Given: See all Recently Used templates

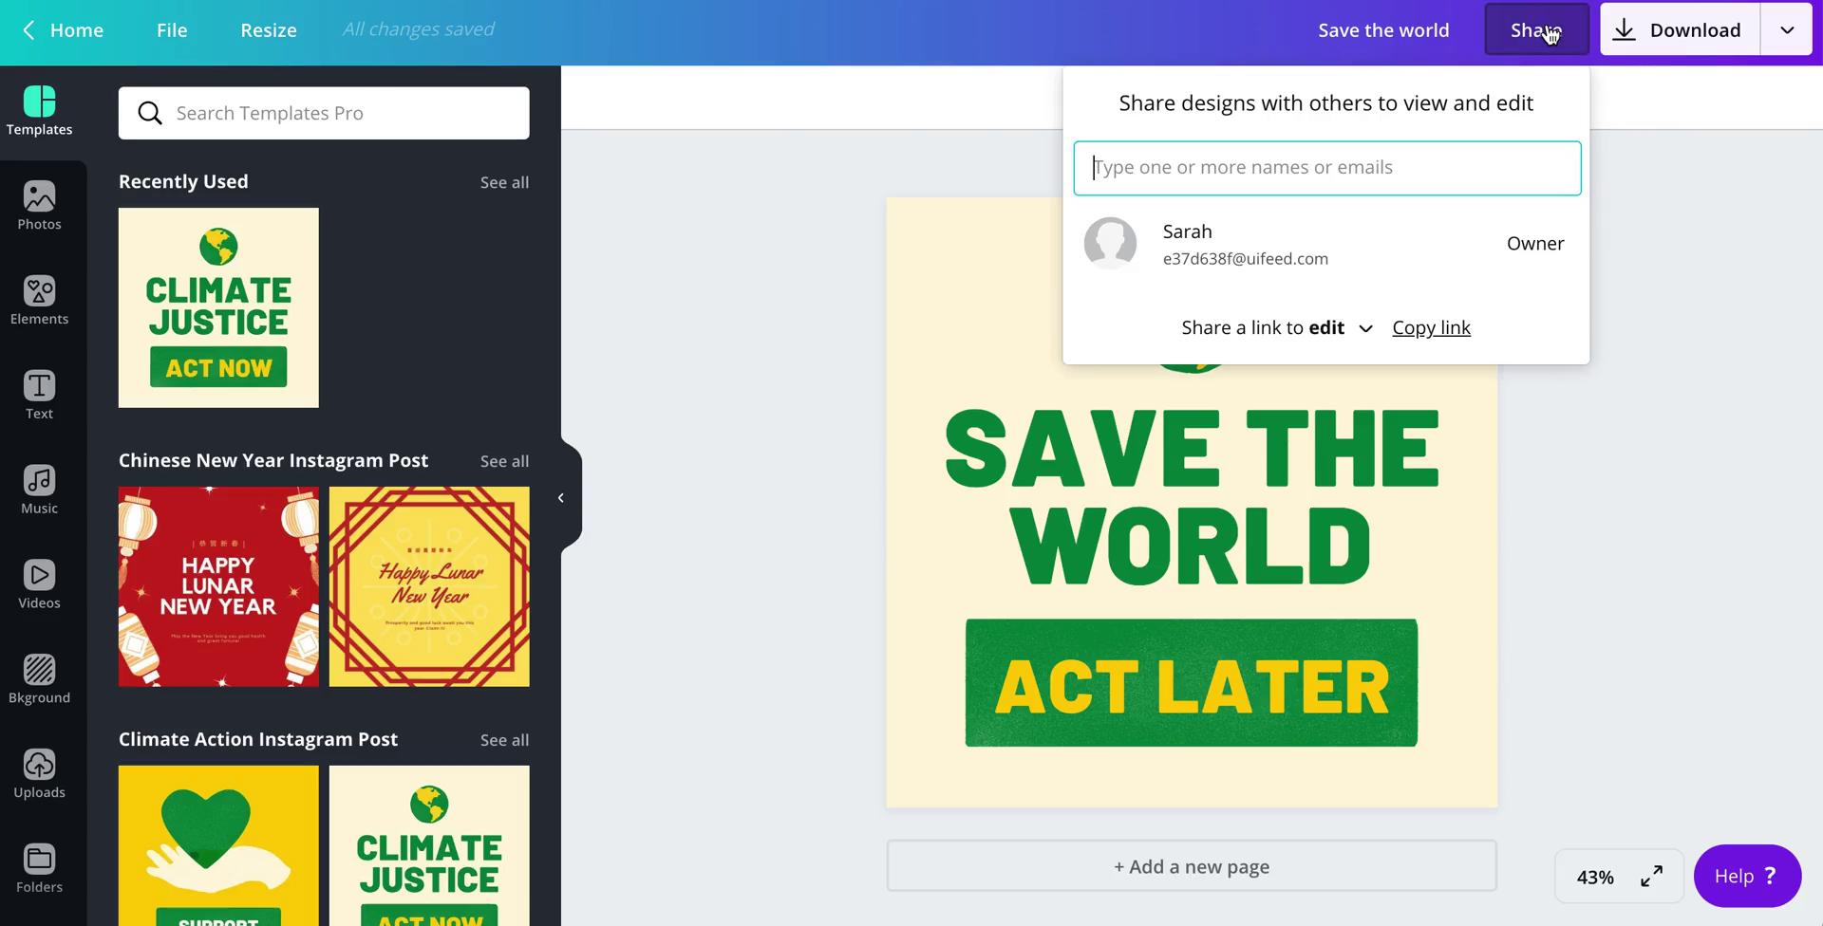Looking at the screenshot, I should pos(504,182).
